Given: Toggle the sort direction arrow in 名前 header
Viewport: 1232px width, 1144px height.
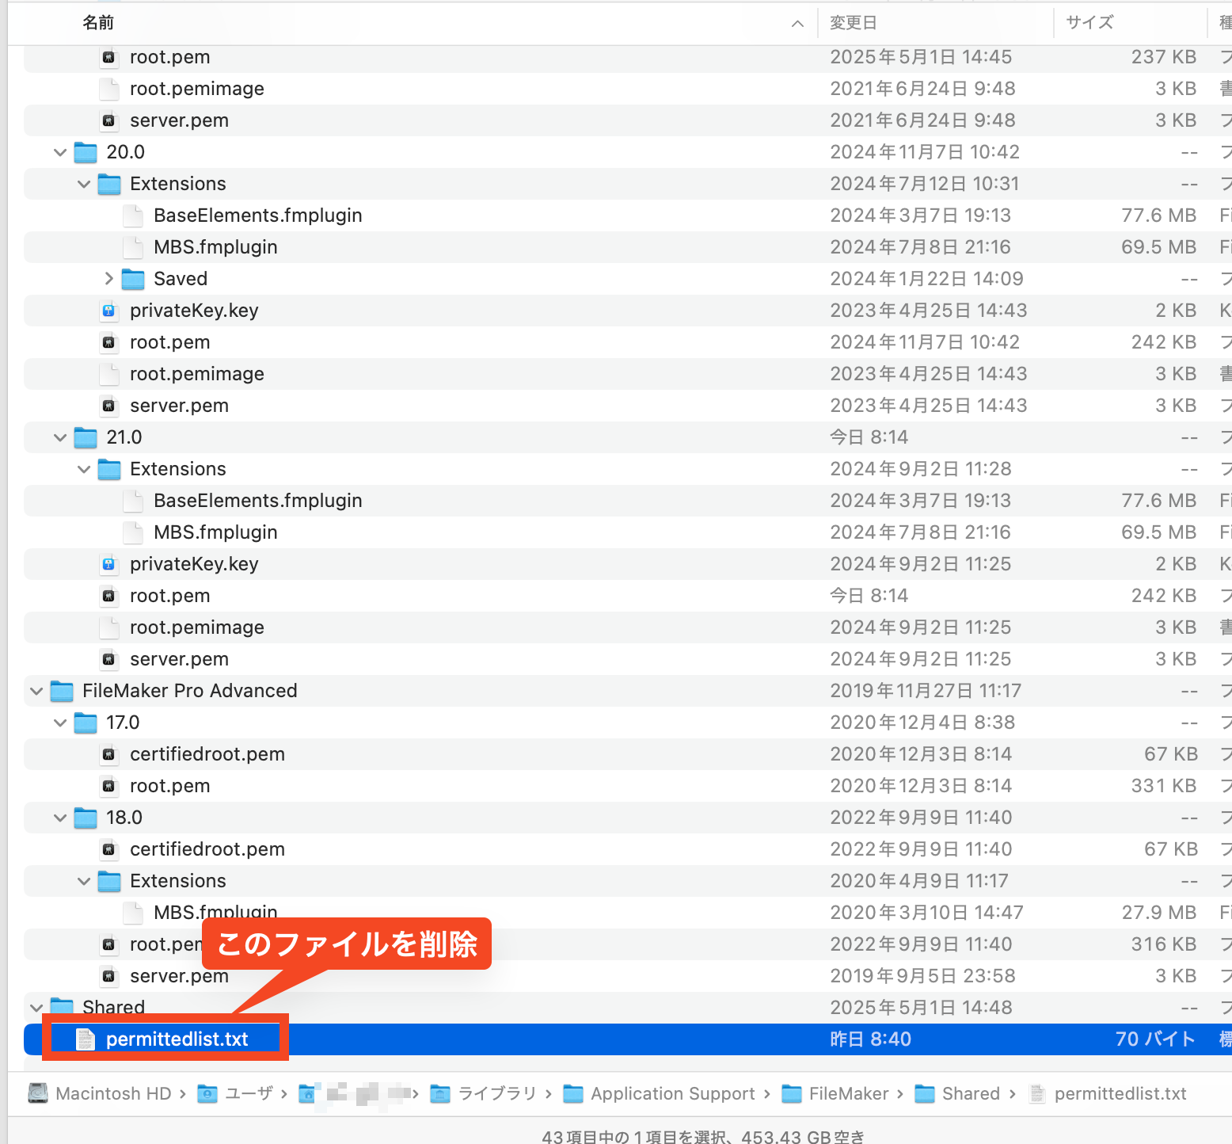Looking at the screenshot, I should tap(797, 24).
